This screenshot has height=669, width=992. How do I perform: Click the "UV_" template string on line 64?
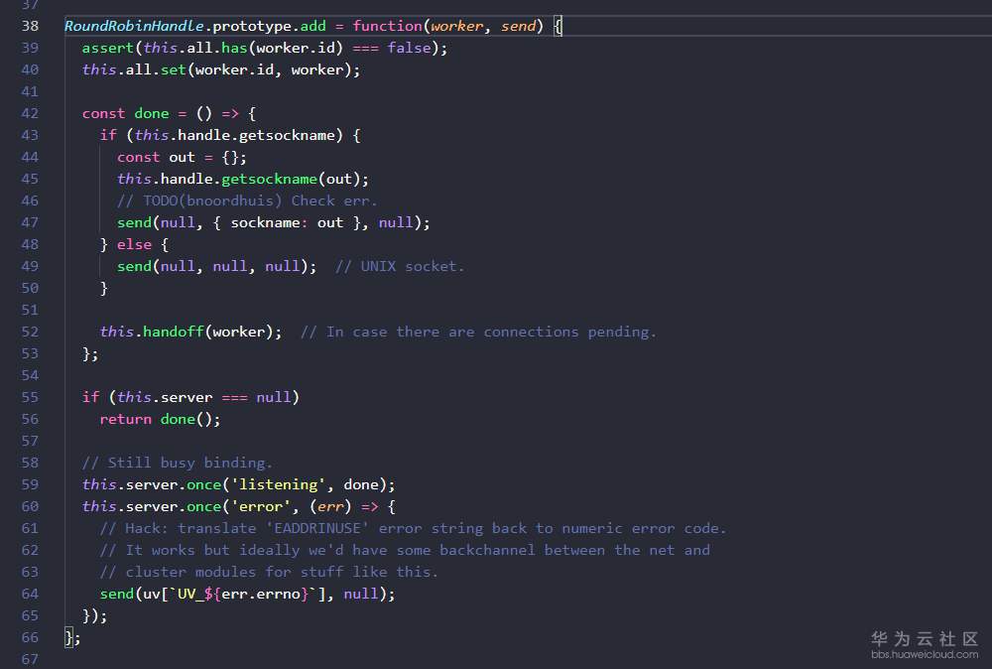pos(190,594)
